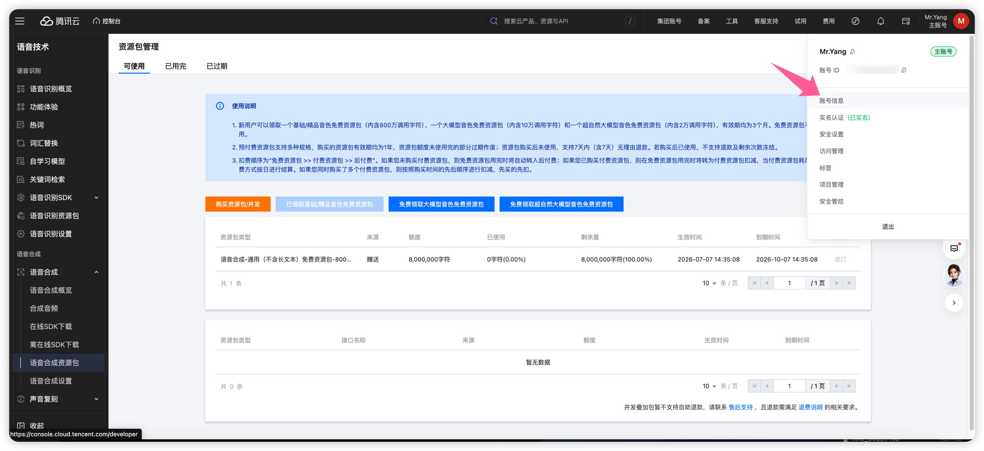Screen dimensions: 984x451
Task: Click page number field in first table
Action: point(790,283)
